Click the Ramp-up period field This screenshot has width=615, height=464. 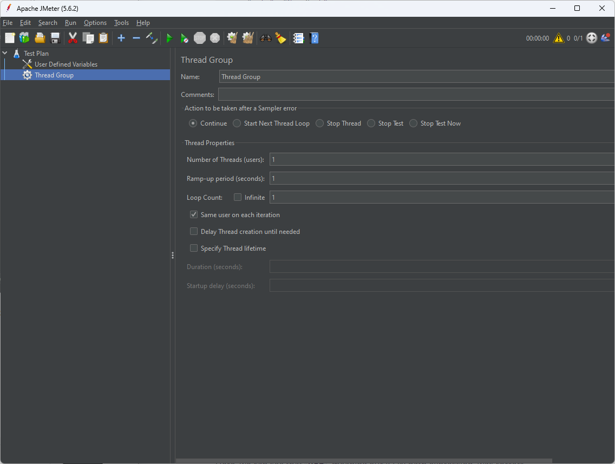442,179
